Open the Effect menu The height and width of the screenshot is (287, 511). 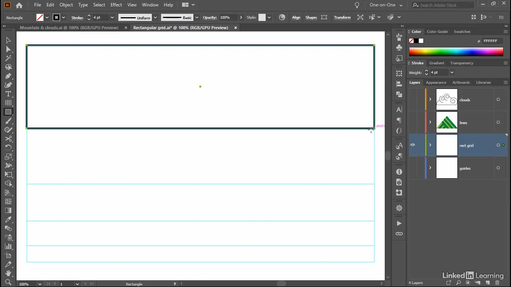116,5
